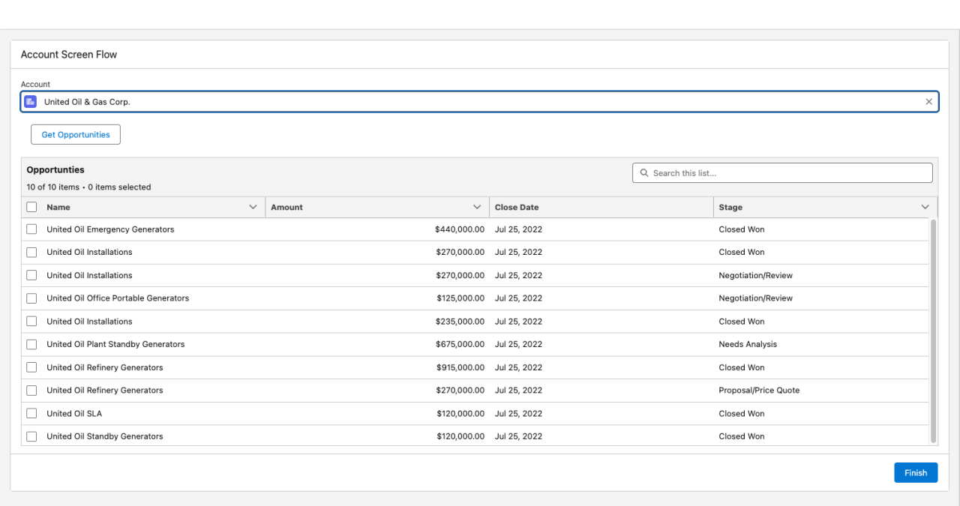
Task: Click the Opportunties list title
Action: pos(55,169)
